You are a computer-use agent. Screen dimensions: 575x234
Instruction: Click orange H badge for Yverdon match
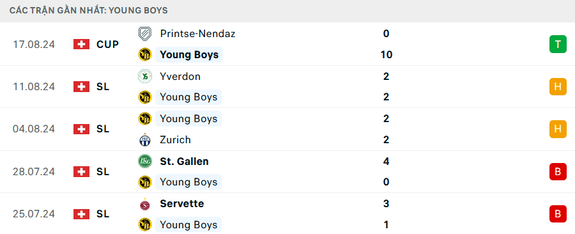558,87
